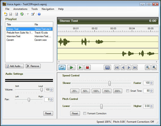Increase the Pan value with up arrow
This screenshot has height=126, width=161.
pos(52,98)
